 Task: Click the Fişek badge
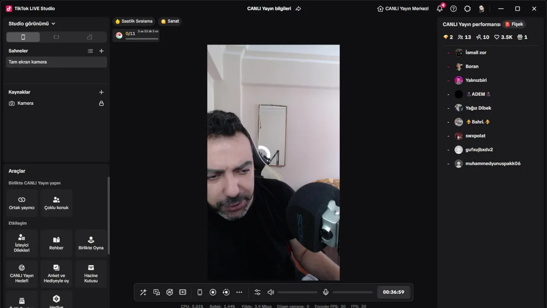tap(514, 24)
